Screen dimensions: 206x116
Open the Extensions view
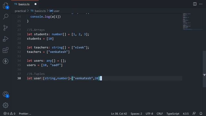[5, 50]
